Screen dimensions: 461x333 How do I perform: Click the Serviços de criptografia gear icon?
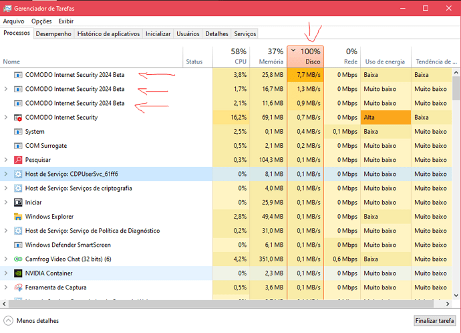pyautogui.click(x=18, y=188)
